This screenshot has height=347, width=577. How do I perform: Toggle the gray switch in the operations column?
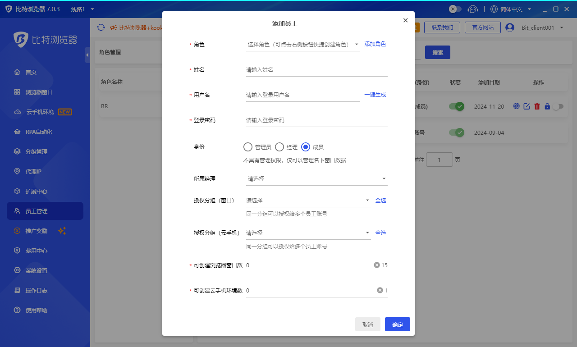tap(558, 106)
